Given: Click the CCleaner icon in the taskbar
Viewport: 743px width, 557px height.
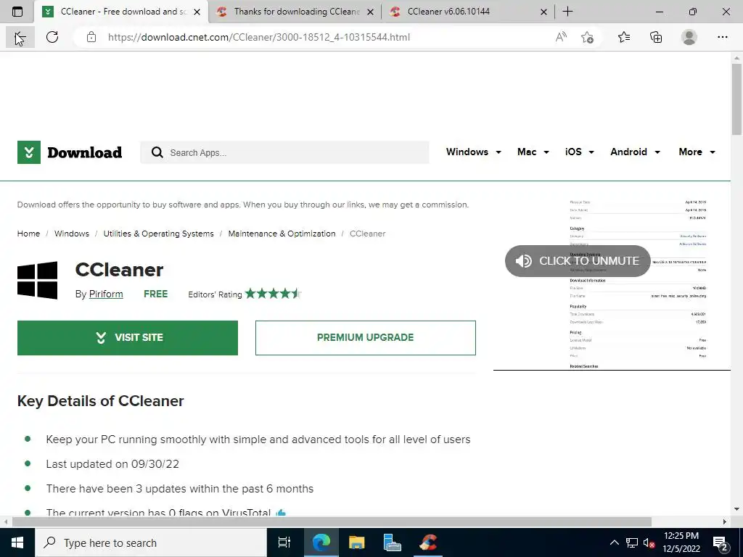Looking at the screenshot, I should pos(428,542).
